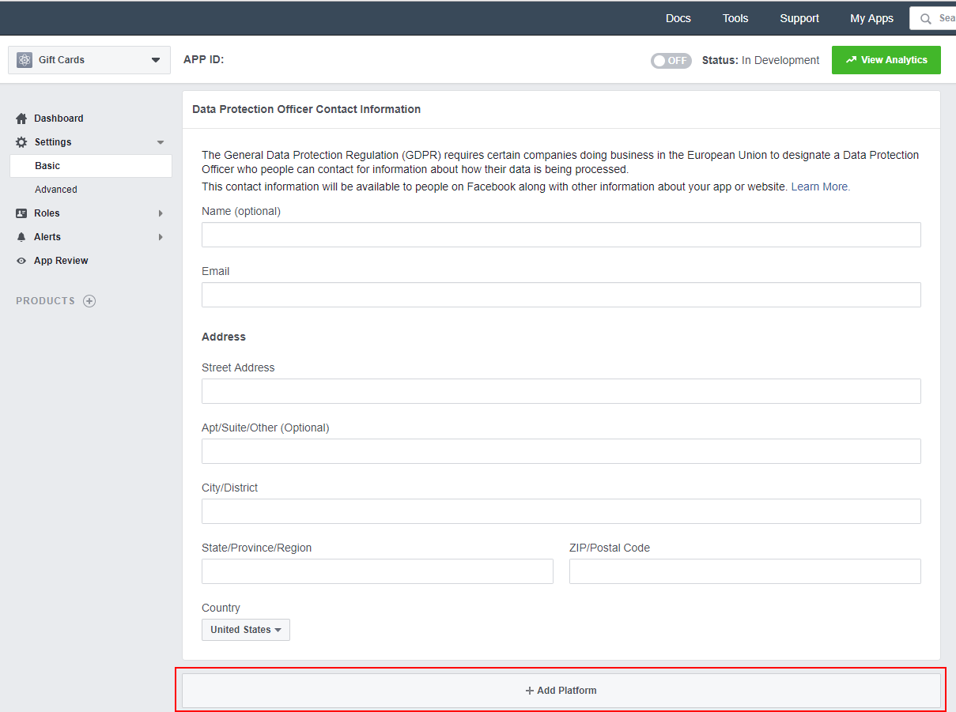
Task: Toggle the app status OFF switch
Action: click(x=671, y=61)
